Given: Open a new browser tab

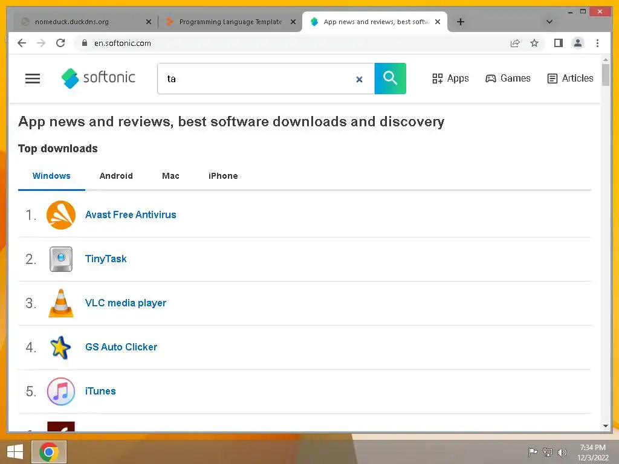Looking at the screenshot, I should click(460, 22).
